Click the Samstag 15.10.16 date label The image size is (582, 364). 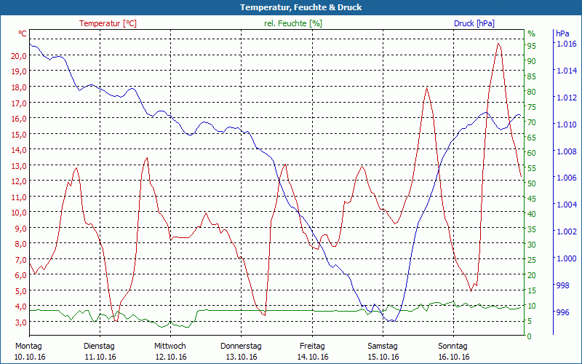pyautogui.click(x=383, y=352)
